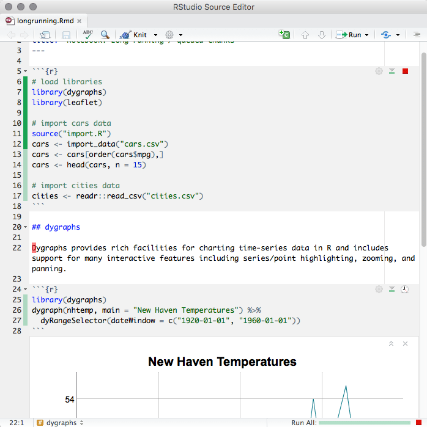Click the New Haven Temperatures chart title
The image size is (427, 427).
click(x=222, y=362)
